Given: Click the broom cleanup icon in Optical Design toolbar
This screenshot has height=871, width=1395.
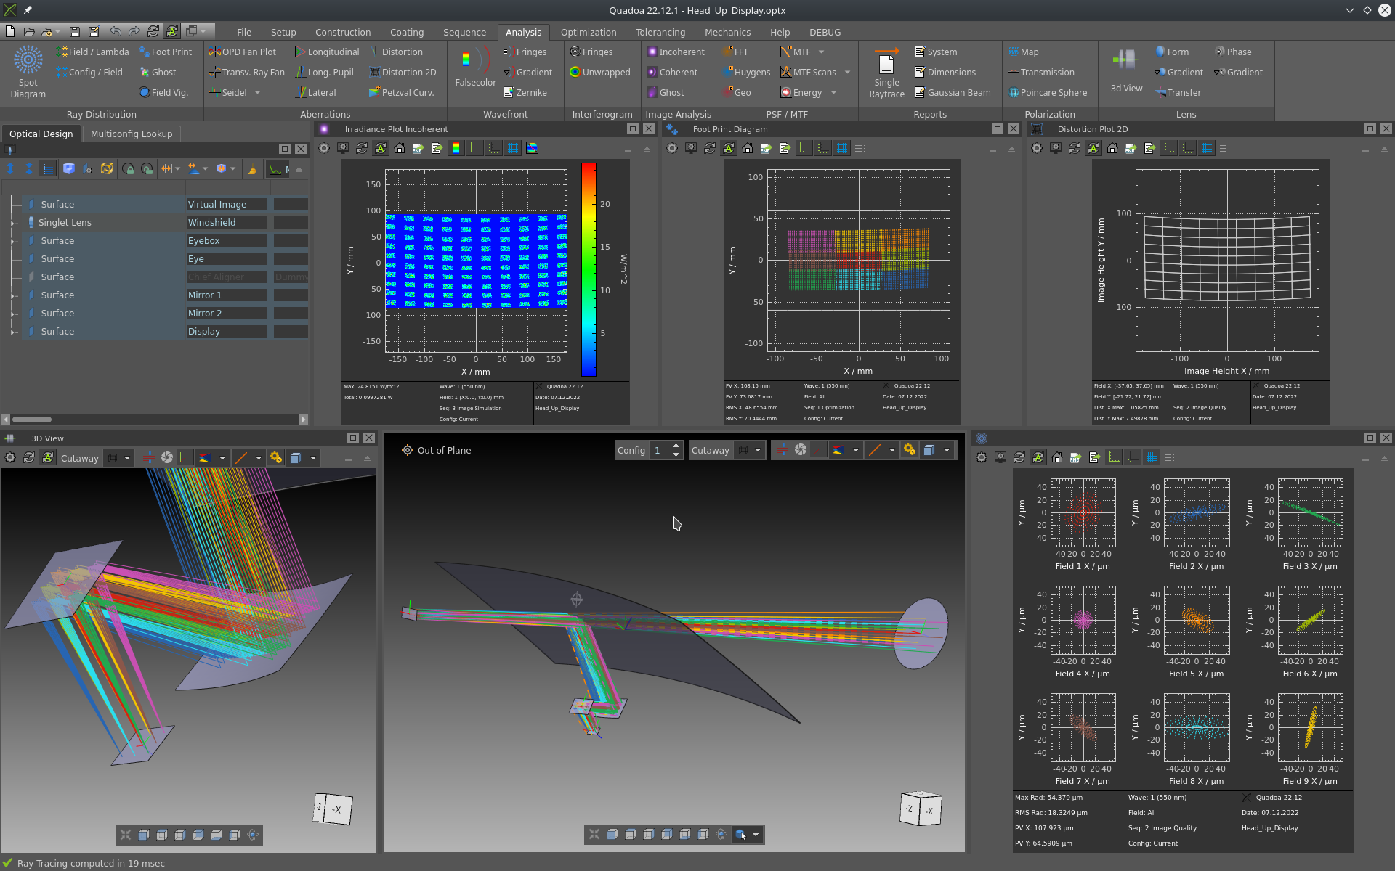Looking at the screenshot, I should point(252,168).
